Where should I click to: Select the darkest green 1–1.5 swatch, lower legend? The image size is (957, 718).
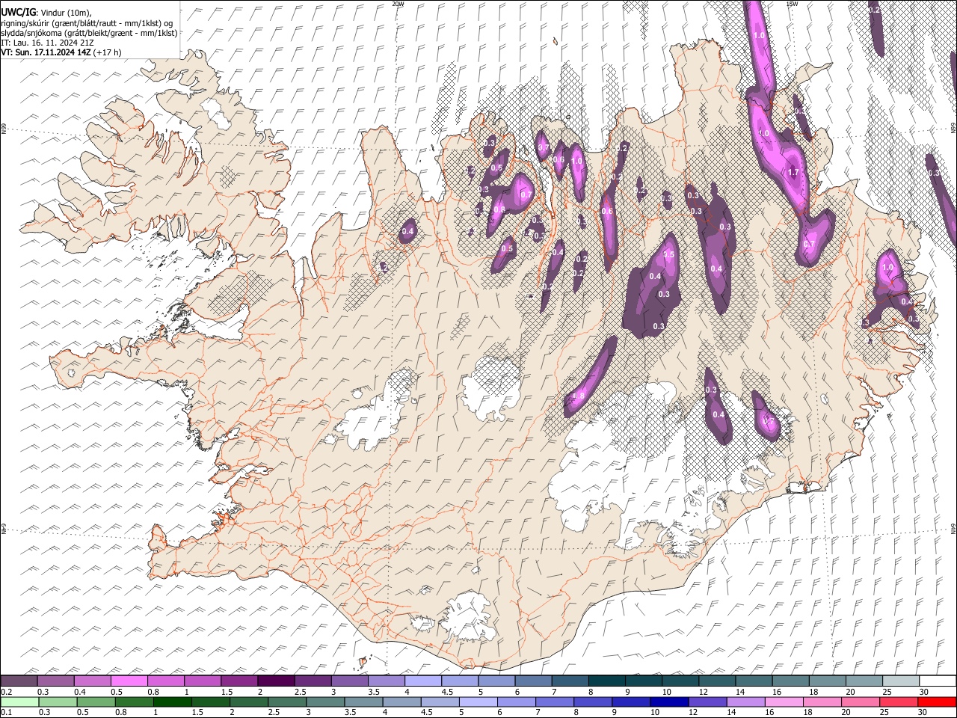[173, 702]
